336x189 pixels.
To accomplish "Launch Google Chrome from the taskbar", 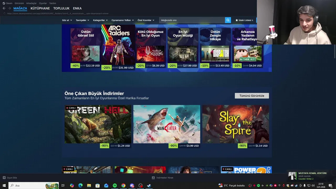I will point(123,186).
